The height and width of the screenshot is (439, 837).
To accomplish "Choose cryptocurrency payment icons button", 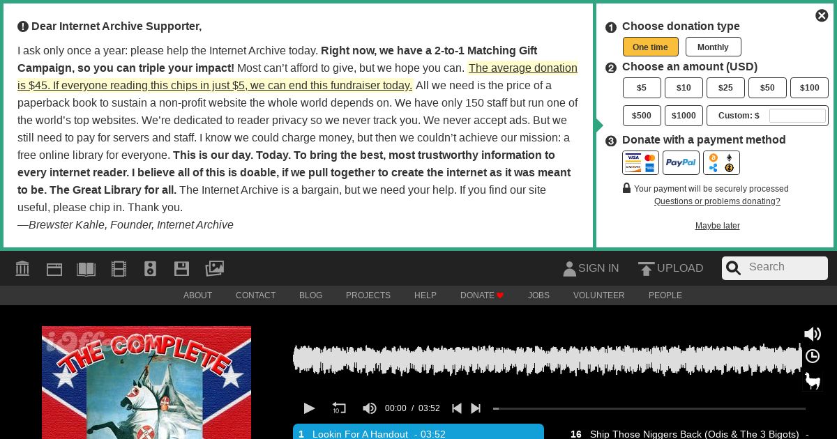I will click(721, 162).
